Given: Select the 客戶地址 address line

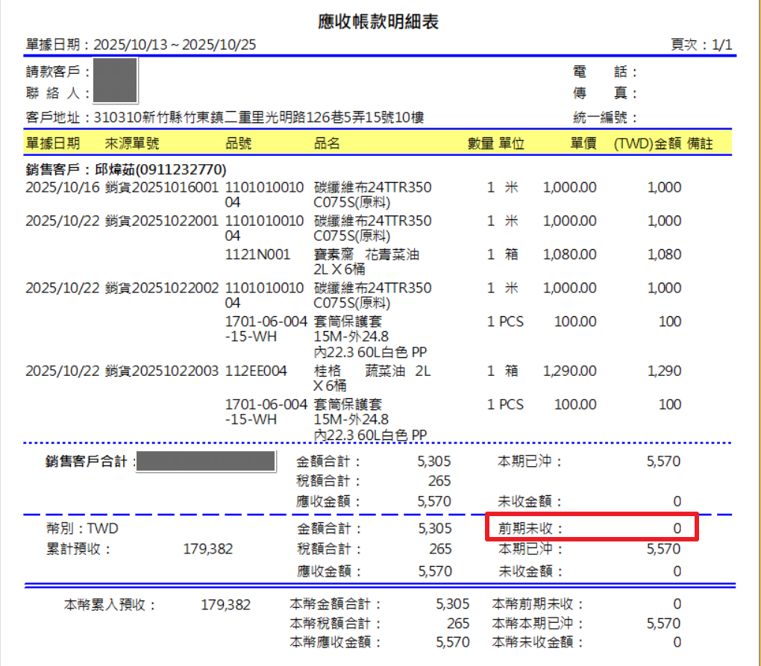Looking at the screenshot, I should [225, 118].
